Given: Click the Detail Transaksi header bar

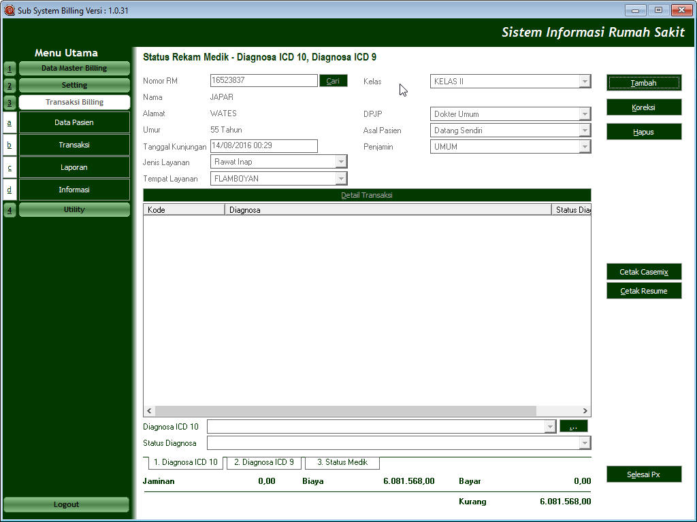Looking at the screenshot, I should [367, 195].
